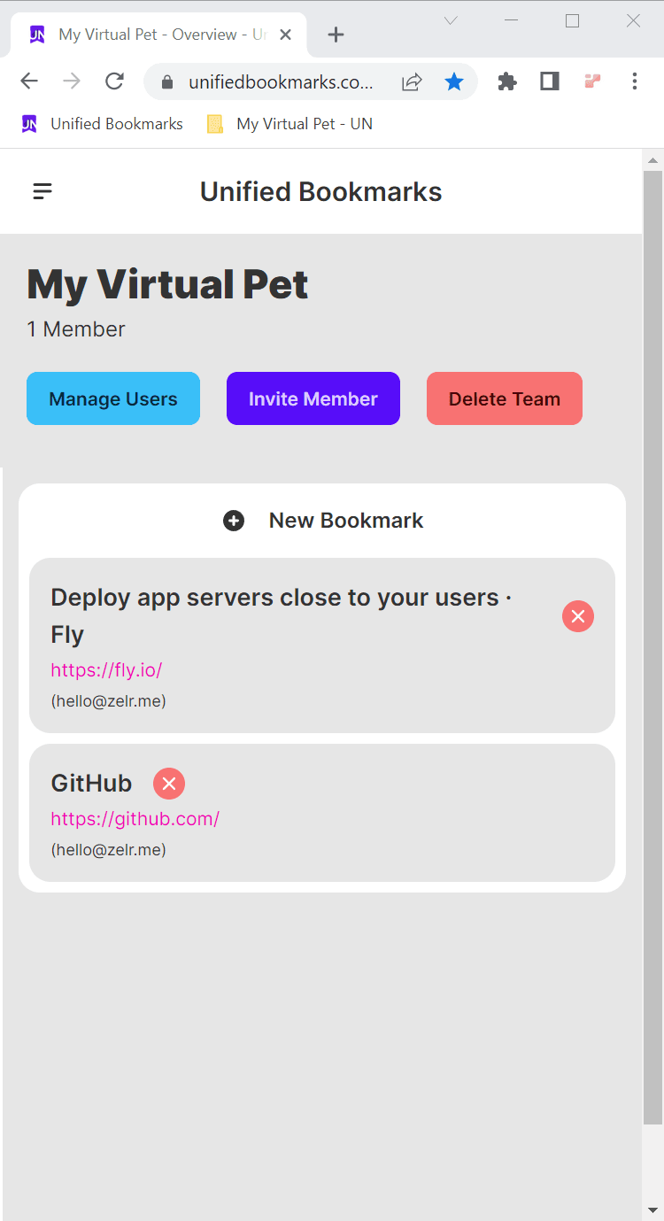
Task: Open a new browser tab
Action: pos(336,35)
